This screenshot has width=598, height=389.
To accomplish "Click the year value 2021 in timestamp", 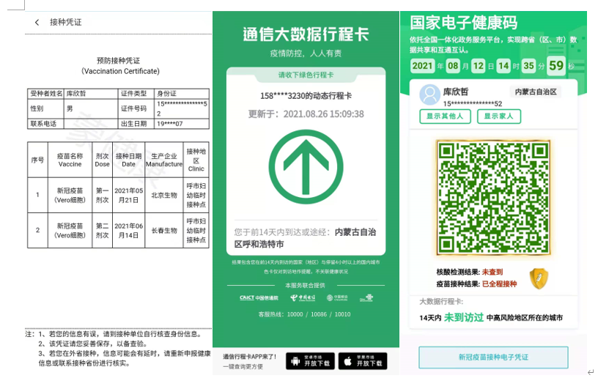I will click(x=422, y=66).
